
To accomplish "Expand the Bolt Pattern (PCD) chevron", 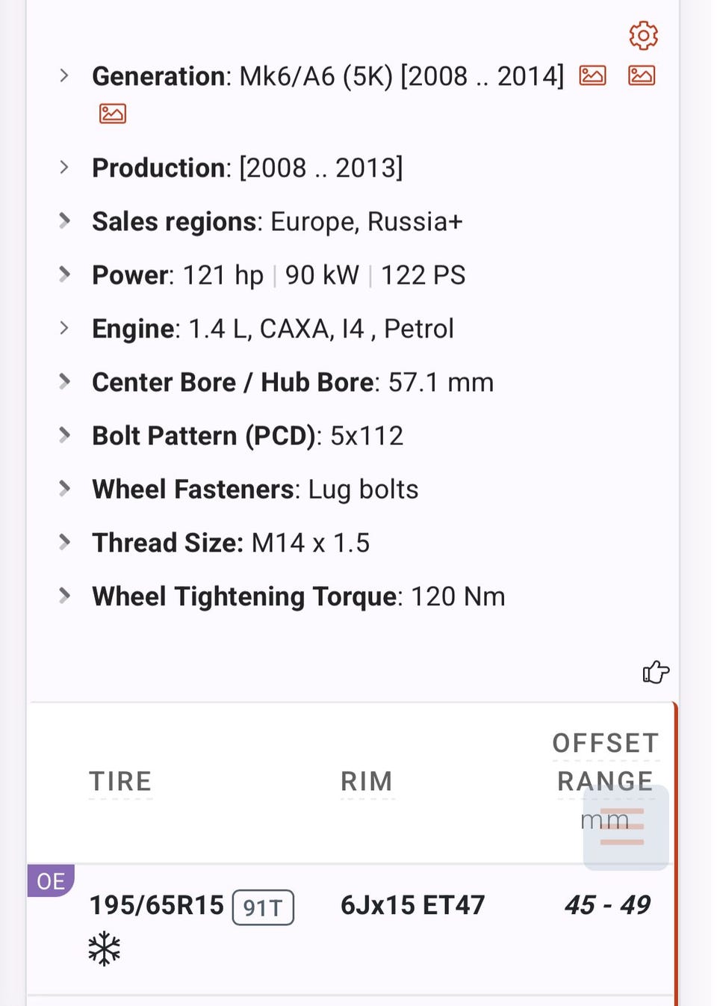I will (65, 436).
